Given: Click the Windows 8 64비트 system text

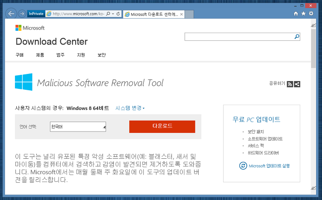Looking at the screenshot, I should point(88,108).
